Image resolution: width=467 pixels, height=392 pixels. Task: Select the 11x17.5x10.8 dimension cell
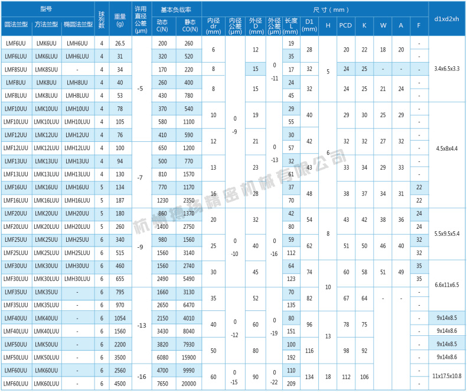tap(446, 377)
